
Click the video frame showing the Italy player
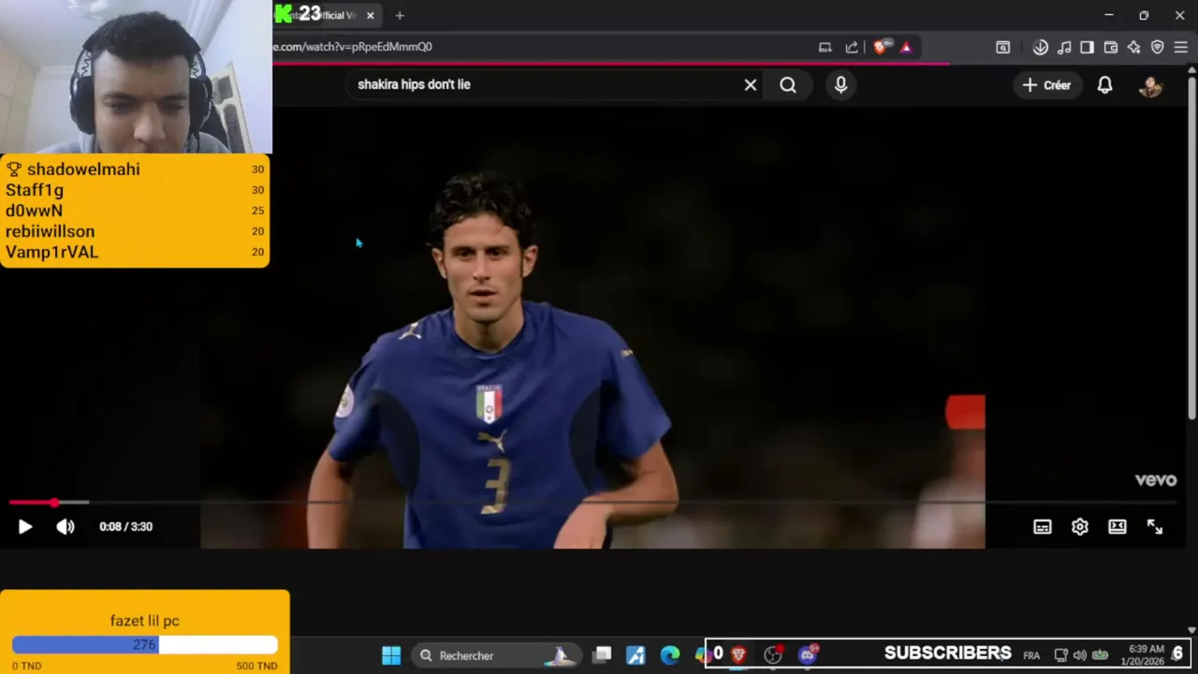(592, 328)
